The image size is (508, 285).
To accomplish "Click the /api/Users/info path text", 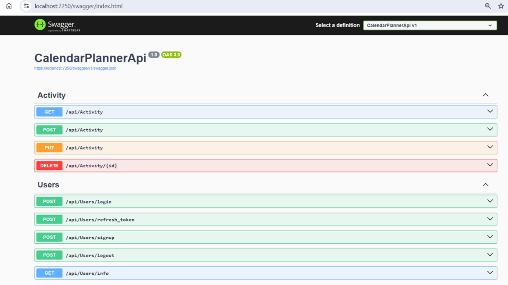I will (87, 273).
